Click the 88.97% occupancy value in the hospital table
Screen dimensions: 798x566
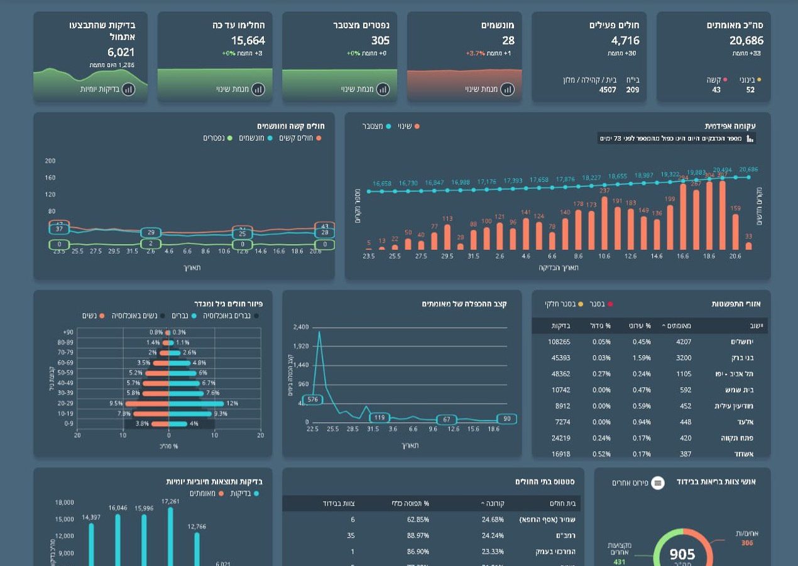coord(418,536)
